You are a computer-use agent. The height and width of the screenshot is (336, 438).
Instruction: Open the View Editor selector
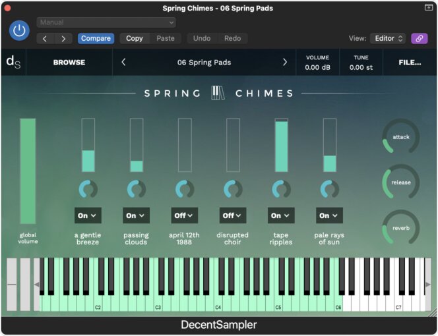click(388, 38)
